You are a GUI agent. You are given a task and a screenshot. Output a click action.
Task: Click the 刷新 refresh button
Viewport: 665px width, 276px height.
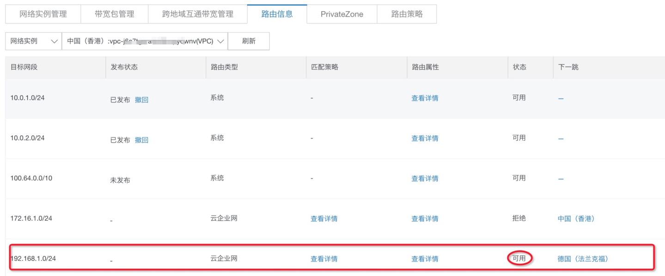click(x=249, y=41)
